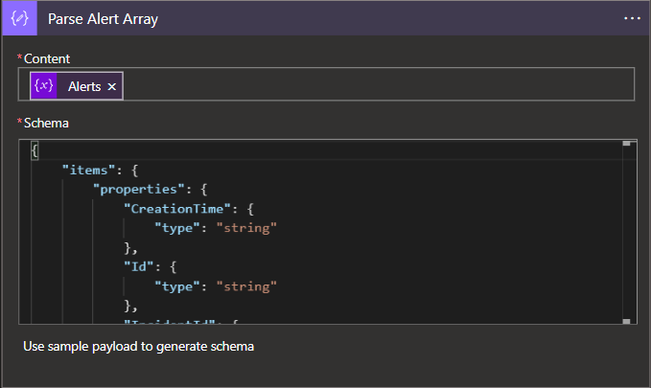Click the Parse JSON action icon in the header

pos(19,18)
